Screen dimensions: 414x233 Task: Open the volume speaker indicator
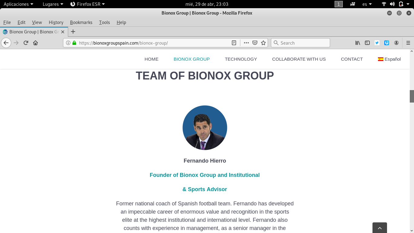pos(392,4)
